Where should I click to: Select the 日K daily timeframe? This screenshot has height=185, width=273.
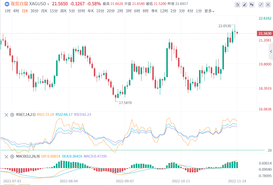[25, 11]
